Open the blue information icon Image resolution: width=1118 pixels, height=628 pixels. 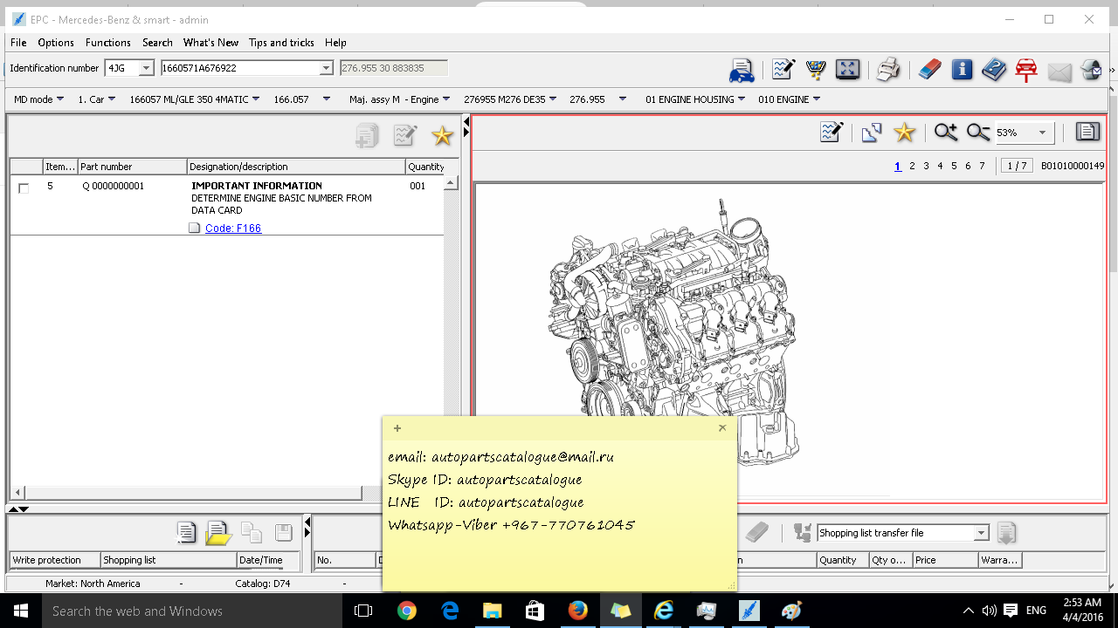[x=963, y=70]
